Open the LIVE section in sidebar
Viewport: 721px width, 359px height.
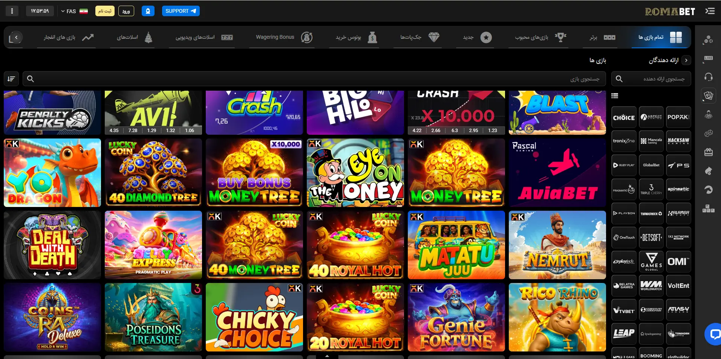point(708,58)
